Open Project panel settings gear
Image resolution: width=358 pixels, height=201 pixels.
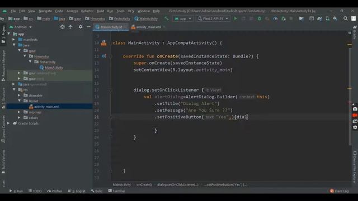(x=81, y=27)
